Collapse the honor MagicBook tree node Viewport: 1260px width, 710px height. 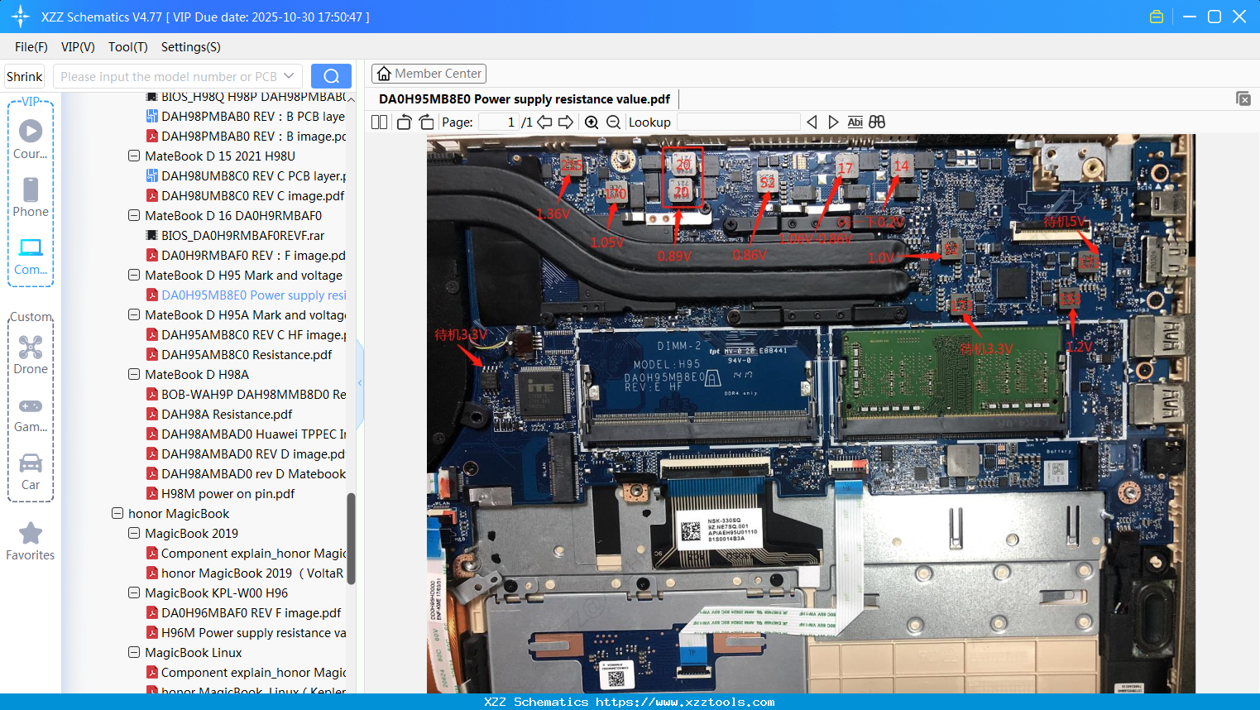pyautogui.click(x=117, y=513)
